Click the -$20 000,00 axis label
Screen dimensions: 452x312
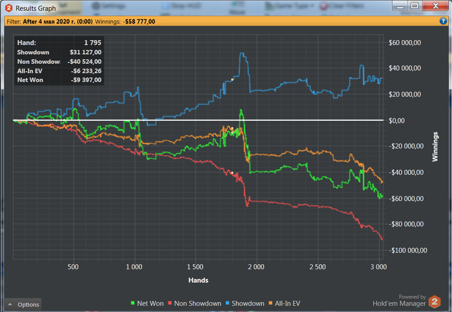coord(406,146)
